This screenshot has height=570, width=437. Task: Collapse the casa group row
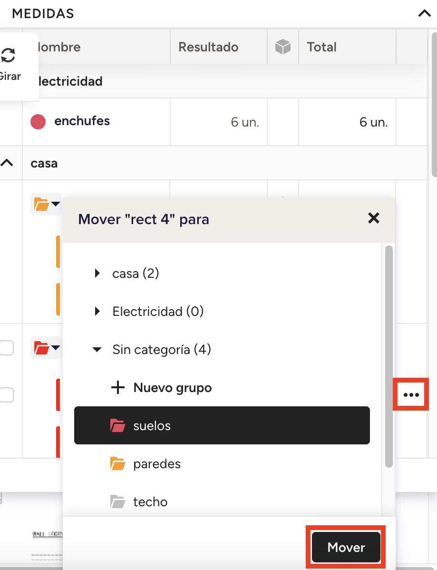7,163
